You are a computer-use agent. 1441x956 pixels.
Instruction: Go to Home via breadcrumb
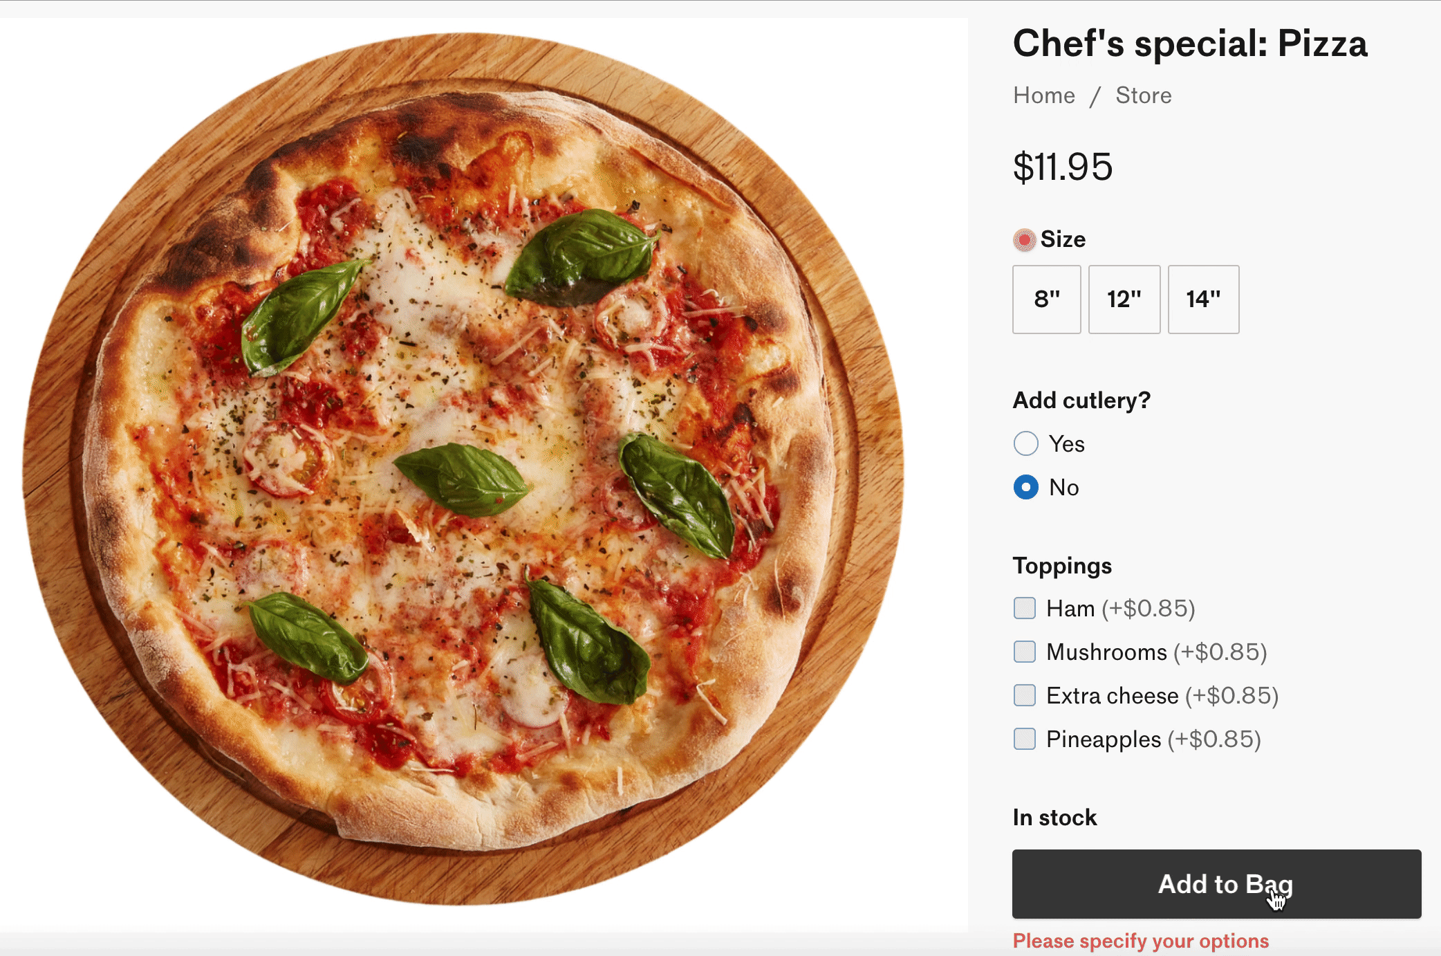click(x=1044, y=95)
